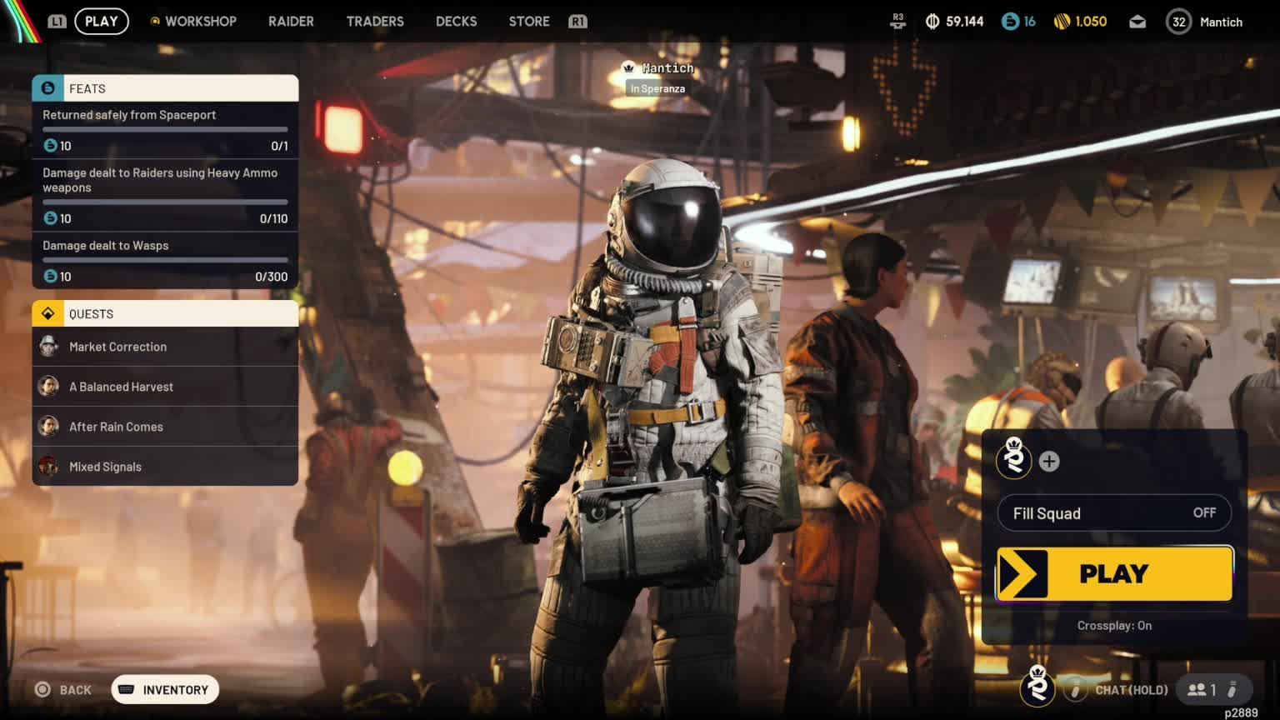Open the Mantich profile name in top bar
This screenshot has height=720, width=1280.
click(1221, 22)
